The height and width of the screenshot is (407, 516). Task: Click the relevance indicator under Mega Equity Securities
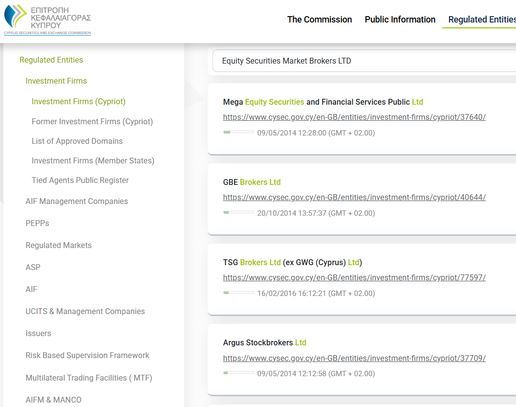point(238,133)
